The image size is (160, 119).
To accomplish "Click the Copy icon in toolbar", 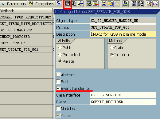I will tap(110, 4).
